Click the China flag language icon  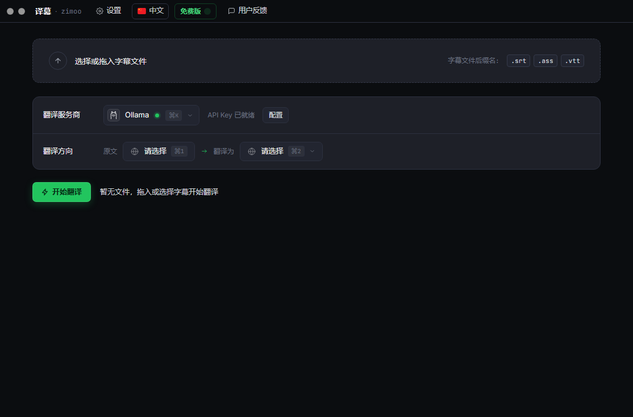click(141, 11)
